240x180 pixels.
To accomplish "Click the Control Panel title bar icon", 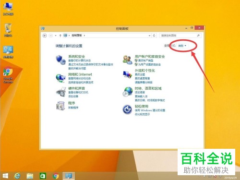I will (x=43, y=28).
